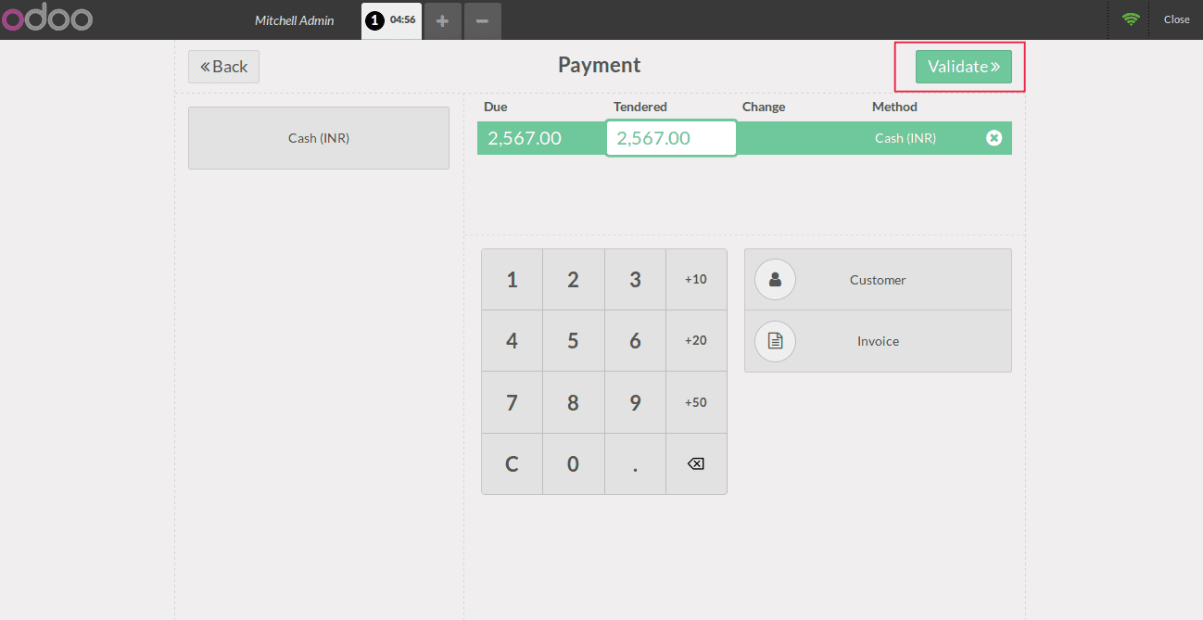The image size is (1203, 620).
Task: Tap numpad digit 0
Action: (573, 463)
